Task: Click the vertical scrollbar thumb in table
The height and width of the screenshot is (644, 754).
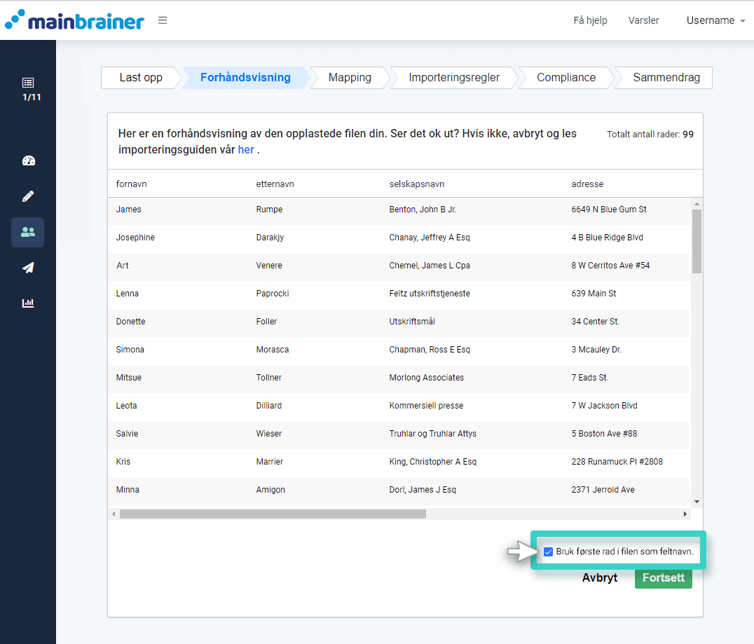Action: click(x=697, y=241)
